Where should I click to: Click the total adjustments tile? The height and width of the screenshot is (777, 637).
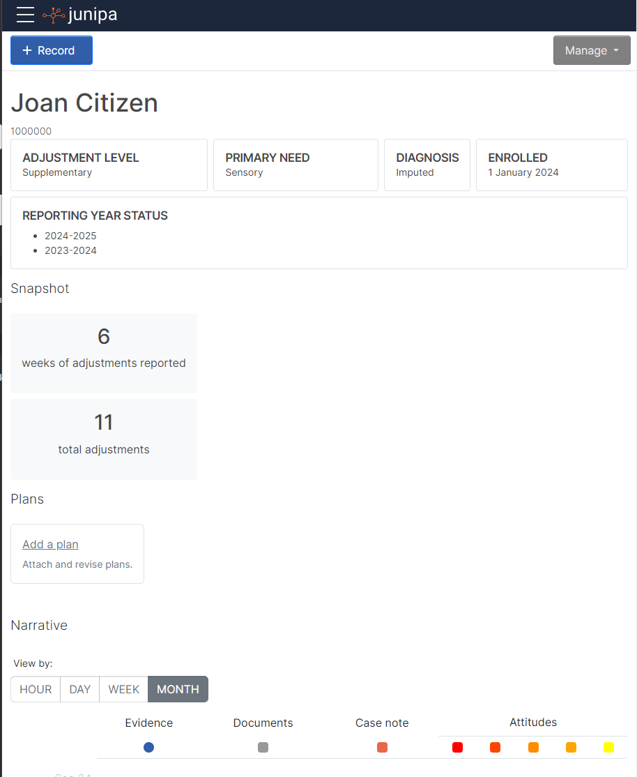coord(104,439)
